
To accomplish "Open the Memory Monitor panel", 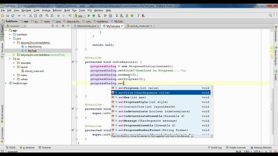I will coord(261,147).
